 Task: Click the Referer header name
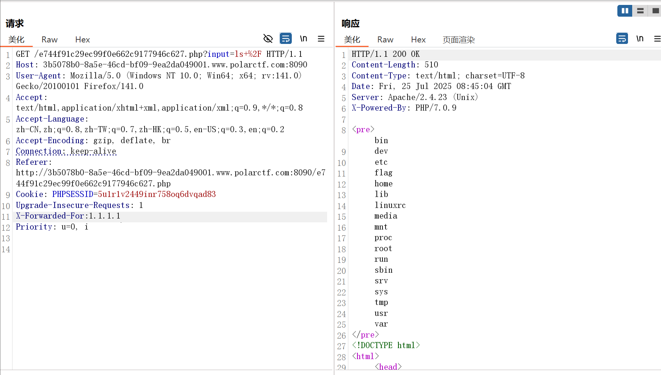pyautogui.click(x=31, y=162)
